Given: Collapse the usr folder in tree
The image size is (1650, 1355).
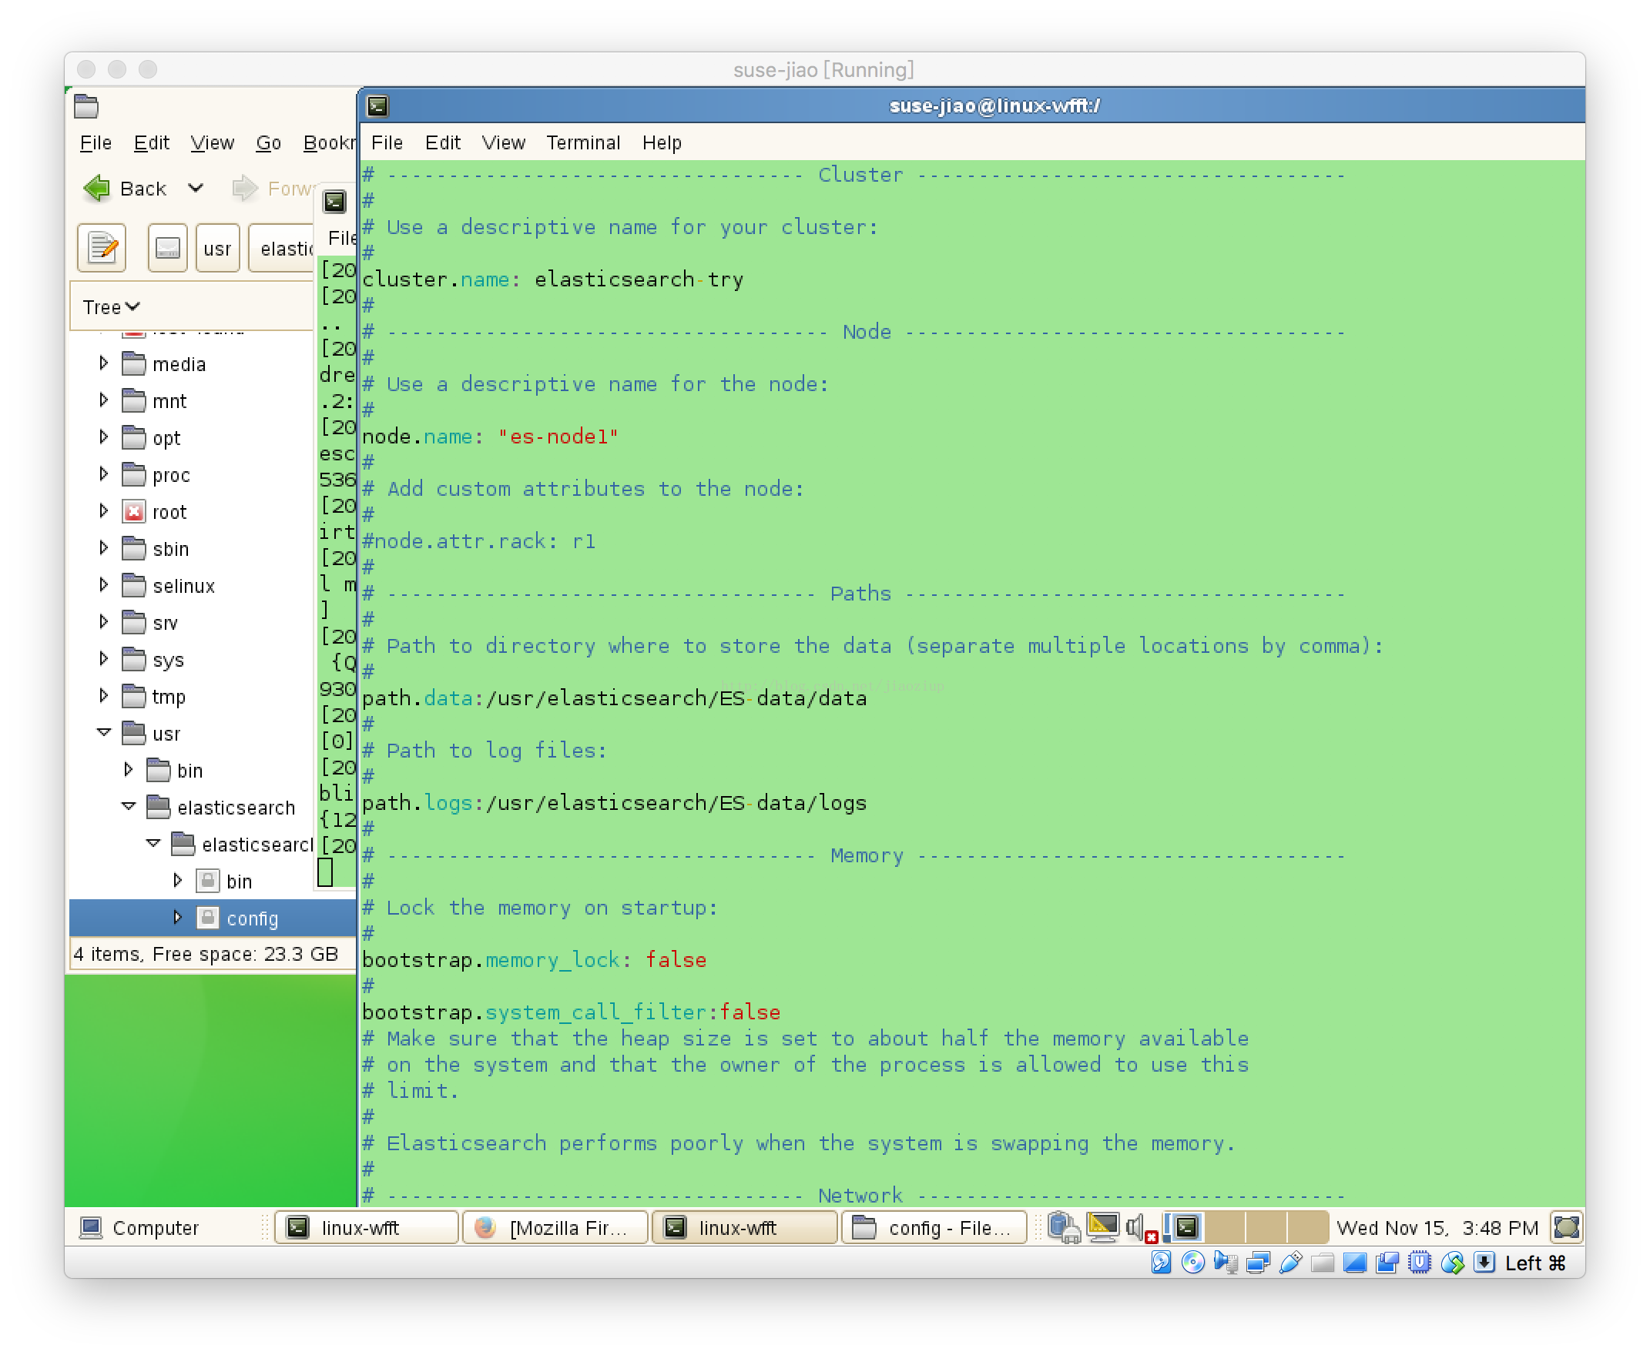Looking at the screenshot, I should pos(104,733).
